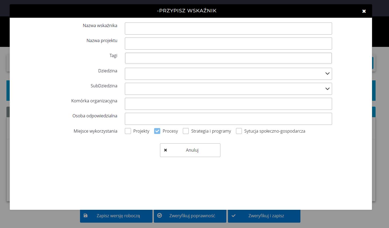This screenshot has width=389, height=228.
Task: Expand the SubDziedzina dropdown list
Action: tap(228, 89)
